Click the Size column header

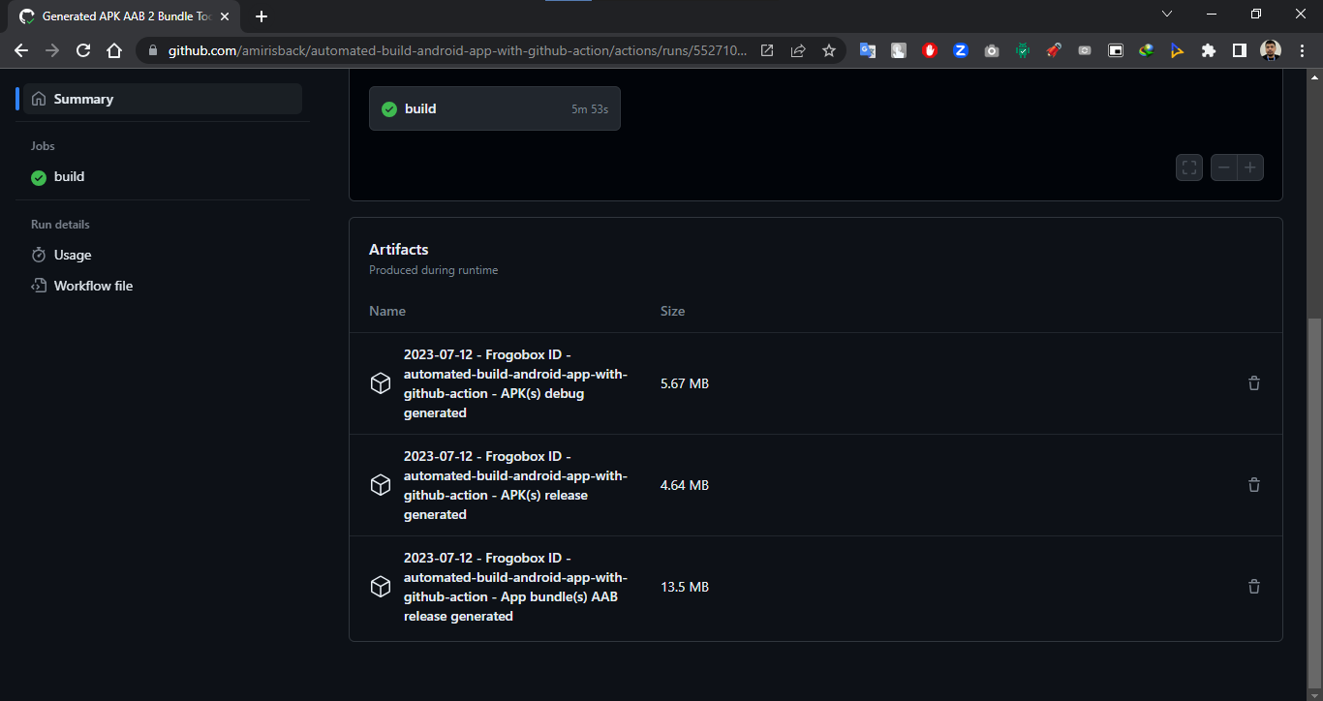point(672,311)
